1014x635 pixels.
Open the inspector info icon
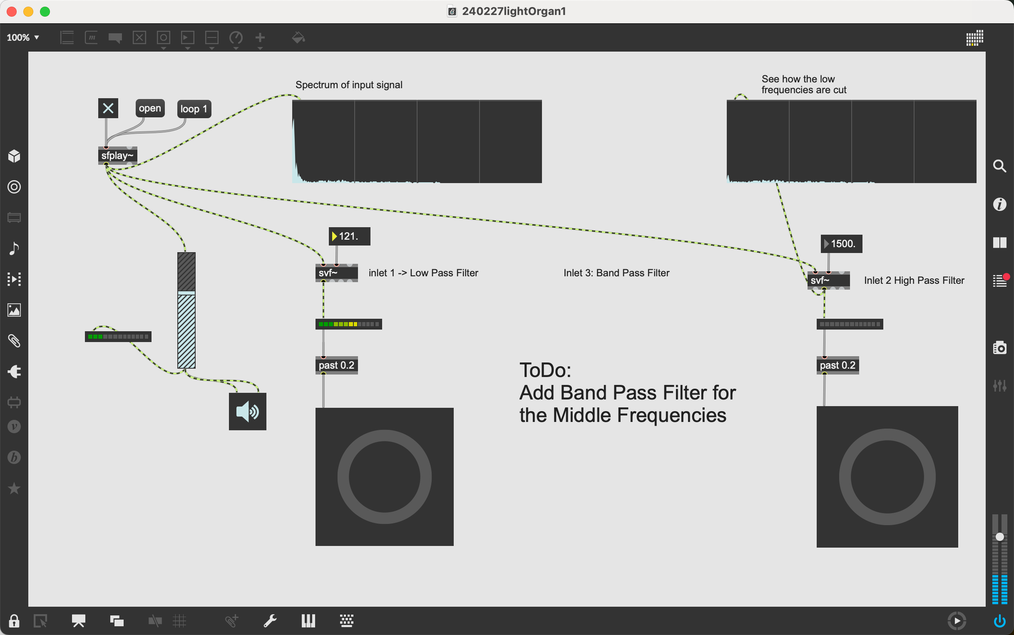(x=999, y=205)
